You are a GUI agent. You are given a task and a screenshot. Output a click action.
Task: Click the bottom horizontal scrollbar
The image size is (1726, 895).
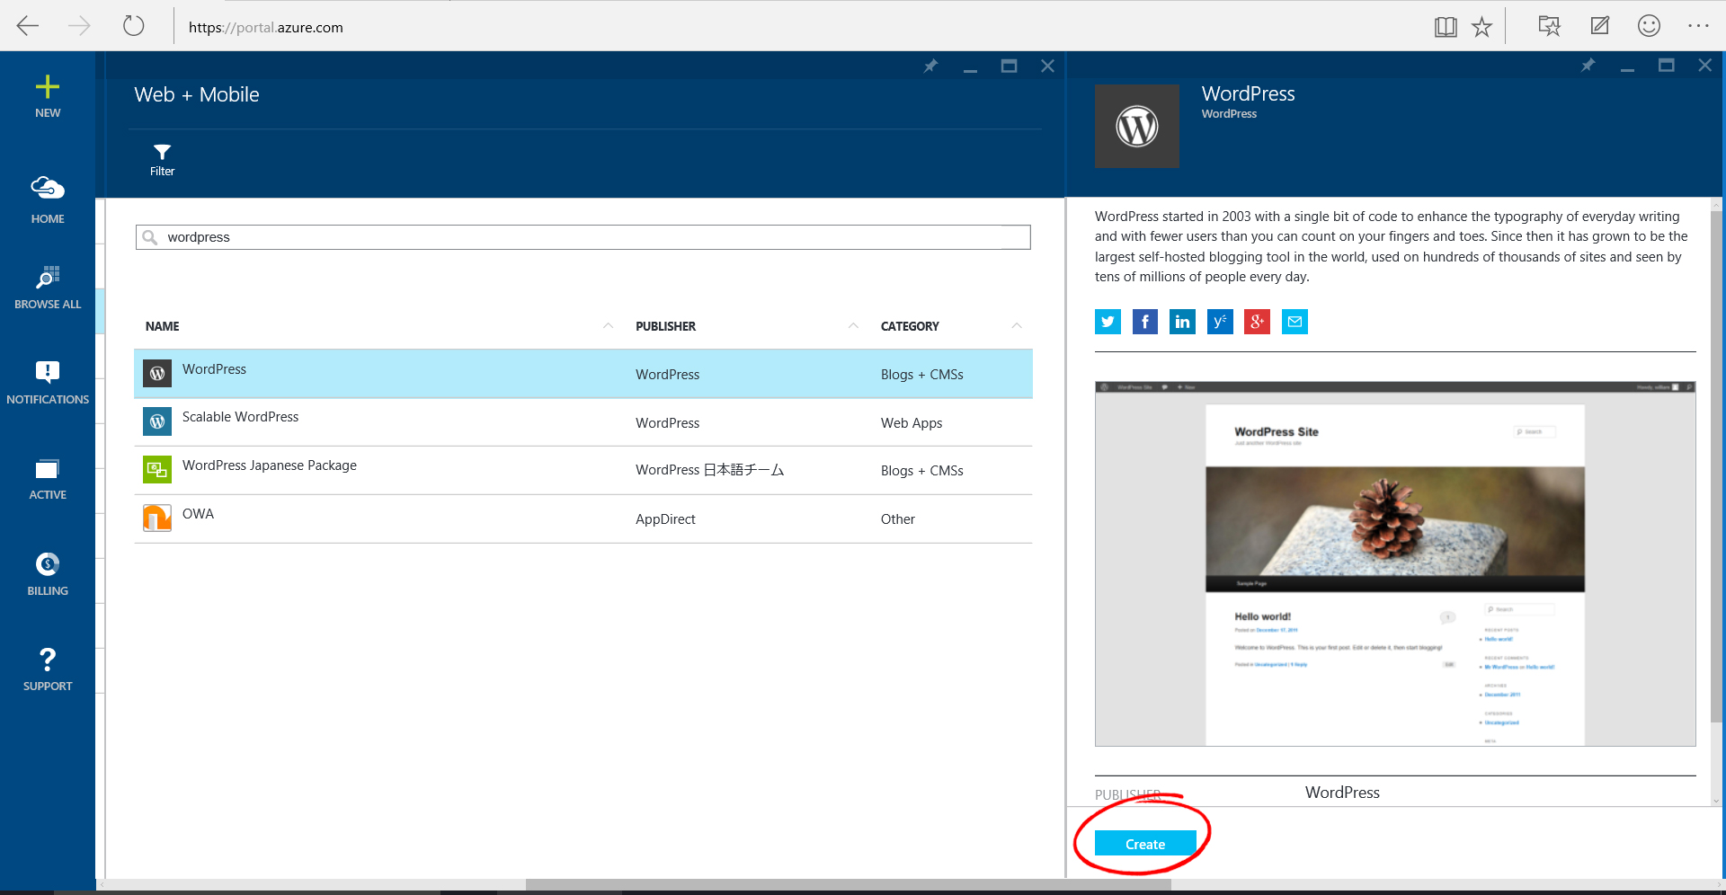848,885
